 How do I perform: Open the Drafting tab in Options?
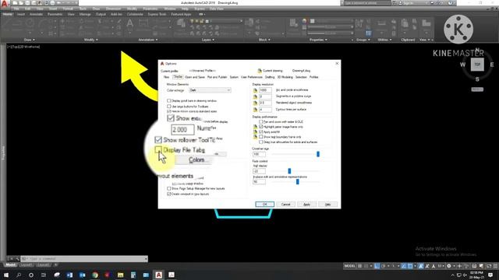[270, 77]
